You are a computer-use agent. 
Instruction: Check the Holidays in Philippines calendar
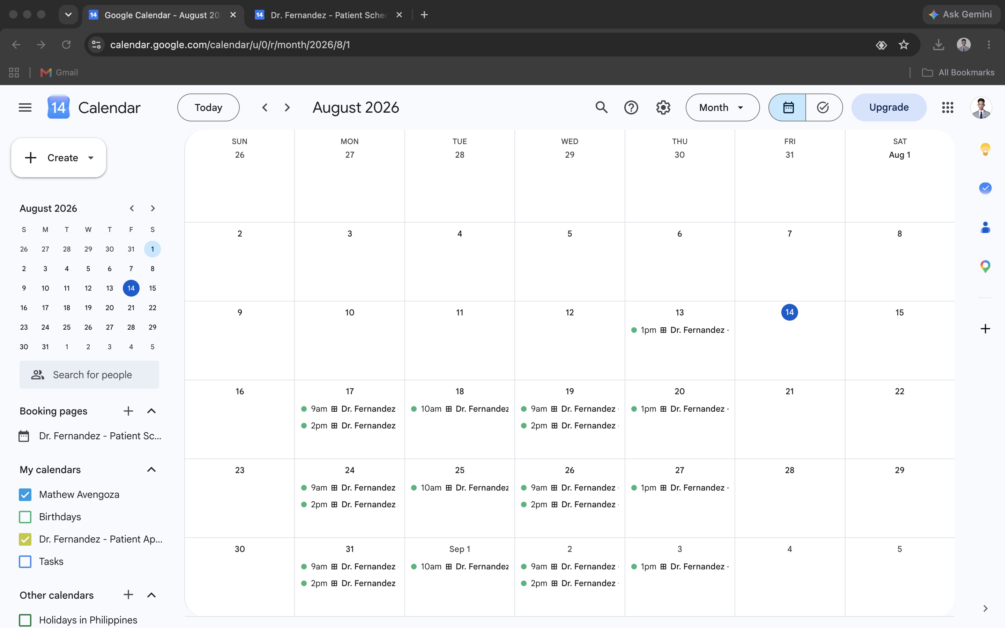[25, 620]
